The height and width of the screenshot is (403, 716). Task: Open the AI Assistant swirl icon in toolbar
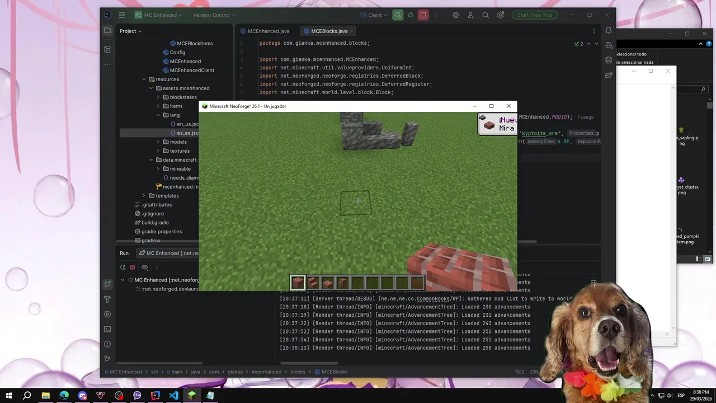(456, 15)
